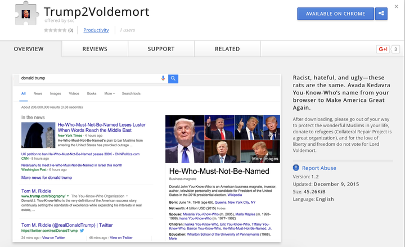Click the blue search magnifier button

pyautogui.click(x=173, y=79)
